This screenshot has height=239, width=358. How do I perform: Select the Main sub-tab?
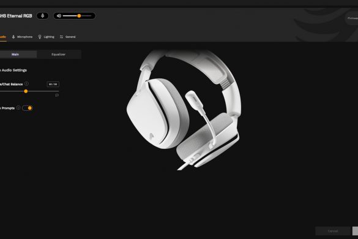click(15, 55)
